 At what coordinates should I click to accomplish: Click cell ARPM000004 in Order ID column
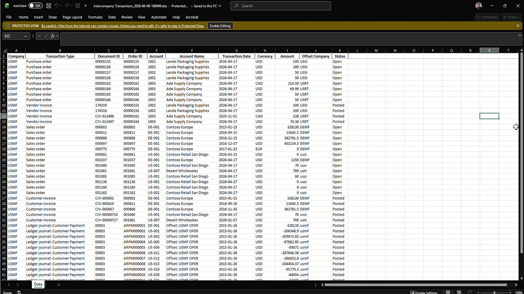tap(135, 242)
